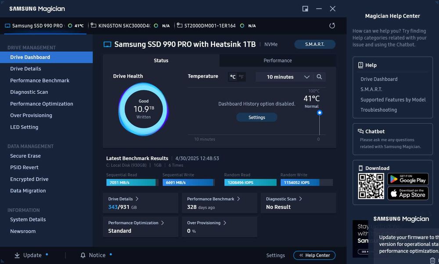Click the temperature graph marker dot
This screenshot has height=264, width=439.
click(320, 113)
